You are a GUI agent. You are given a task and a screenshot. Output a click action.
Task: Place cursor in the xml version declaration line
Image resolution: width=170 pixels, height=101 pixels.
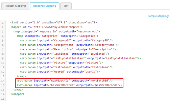pos(53,23)
